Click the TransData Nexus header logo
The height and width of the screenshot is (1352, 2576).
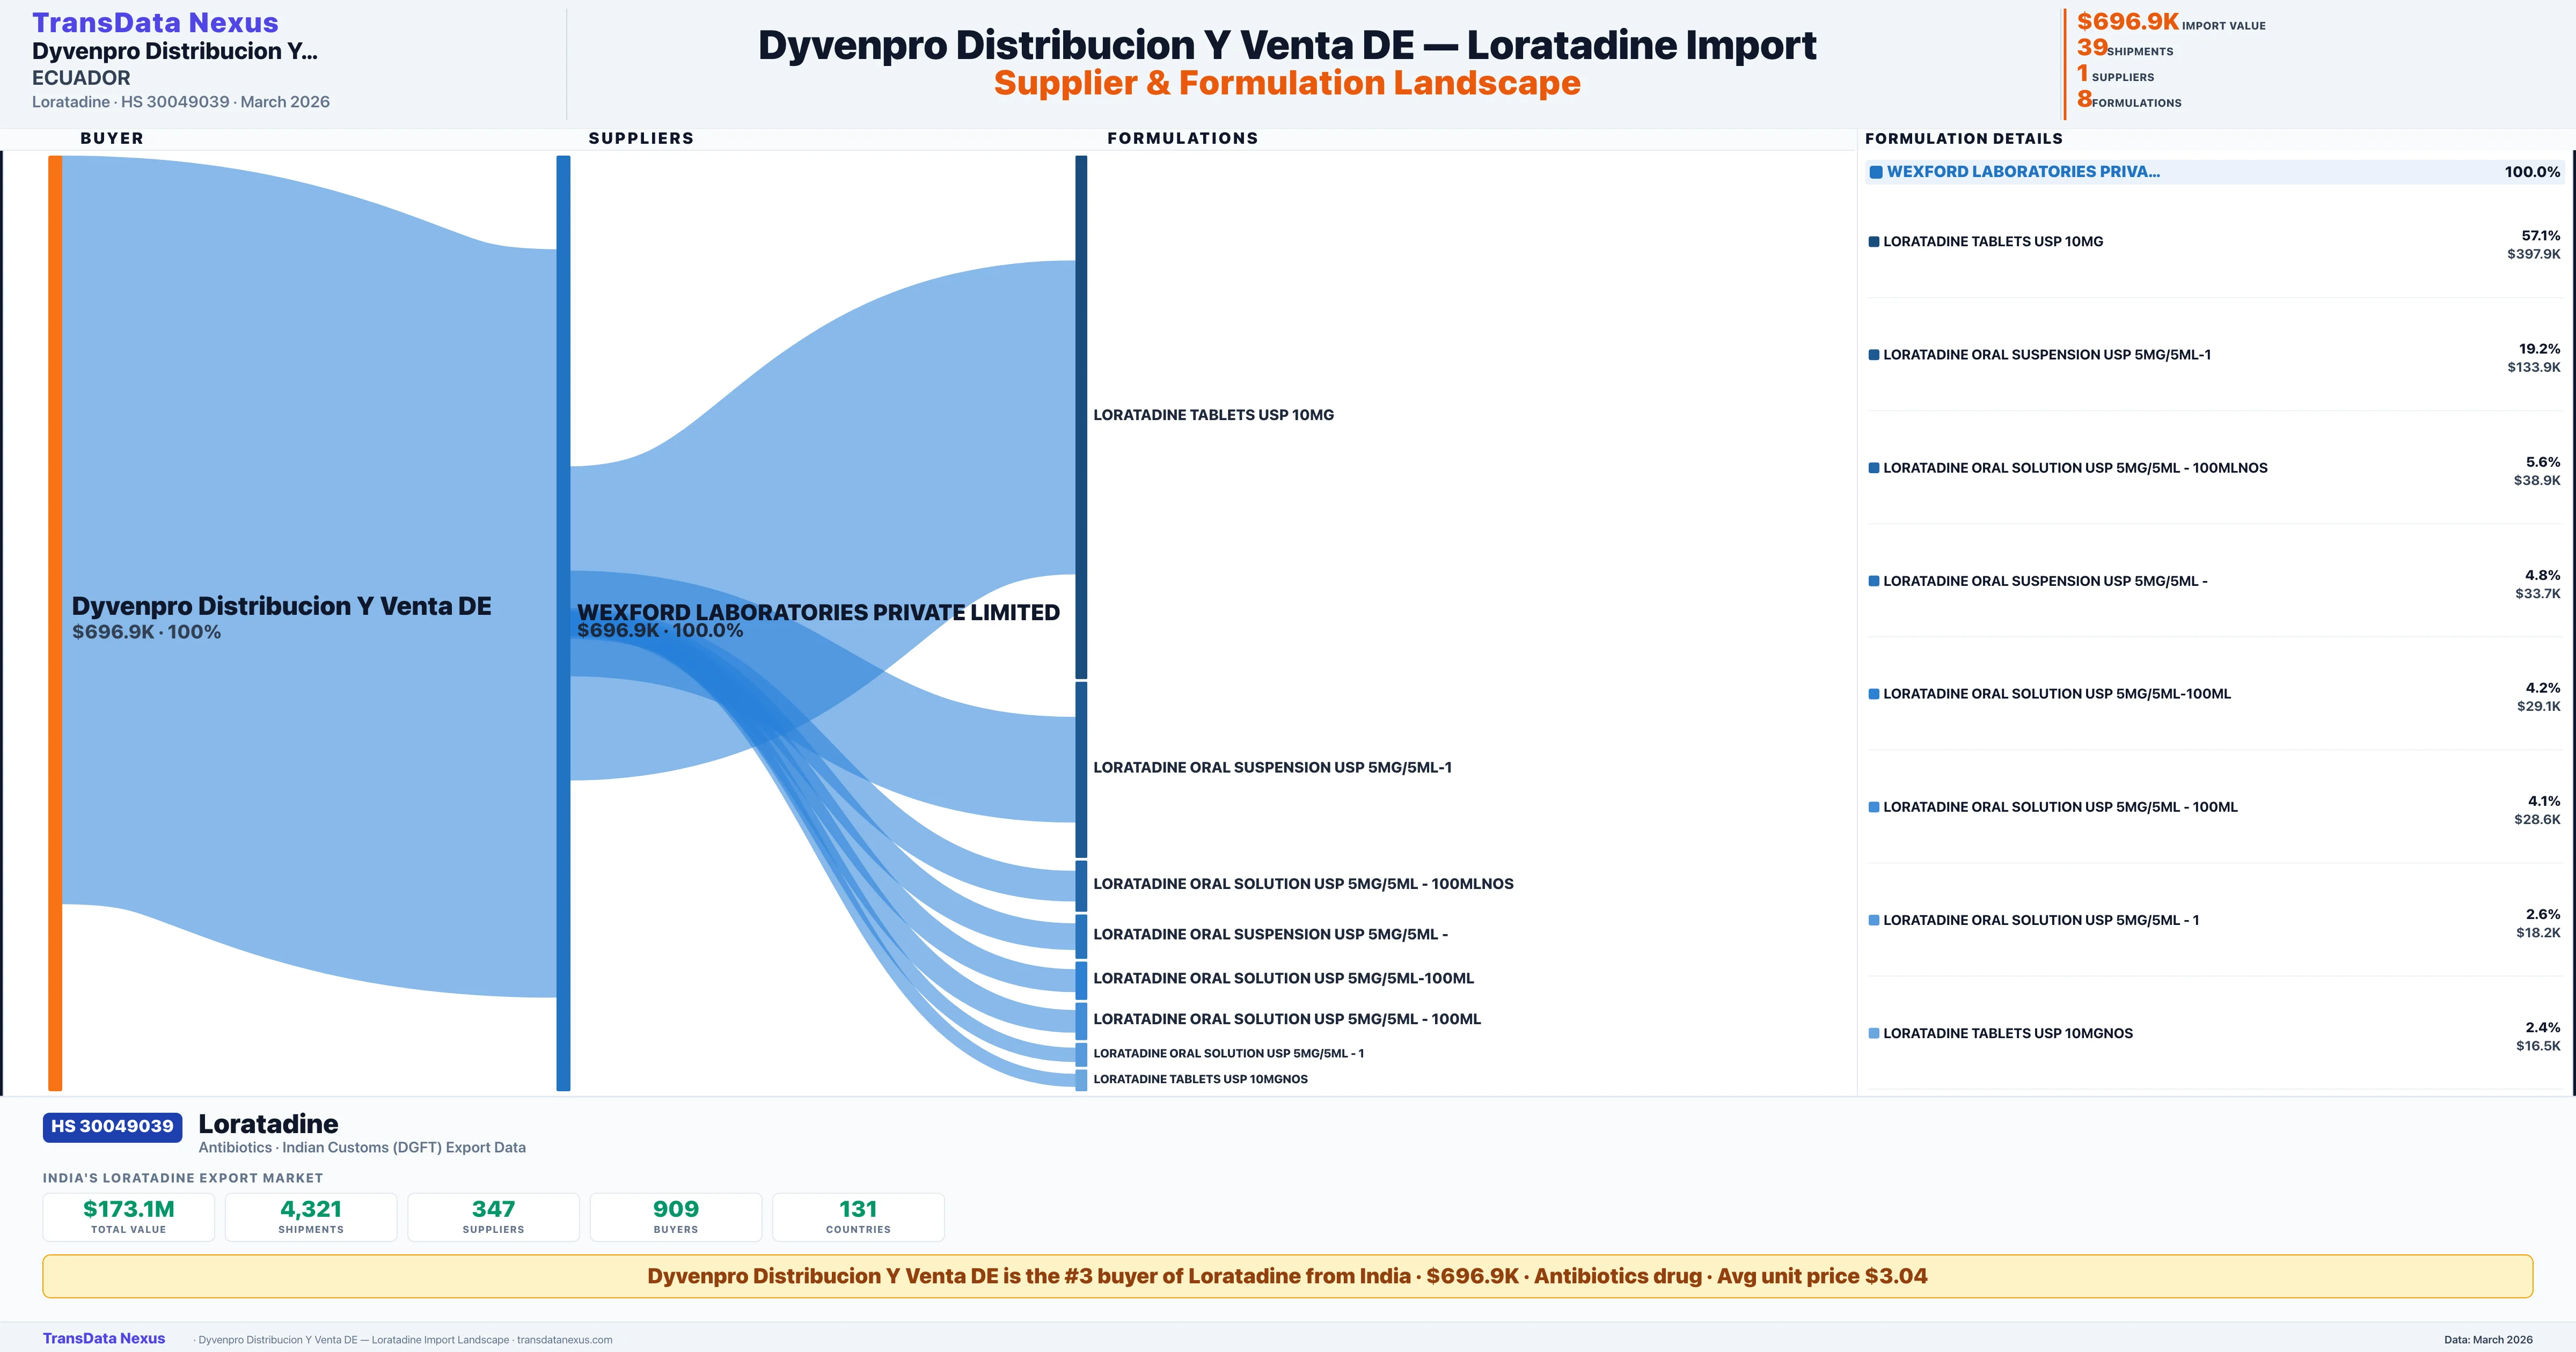pyautogui.click(x=155, y=22)
